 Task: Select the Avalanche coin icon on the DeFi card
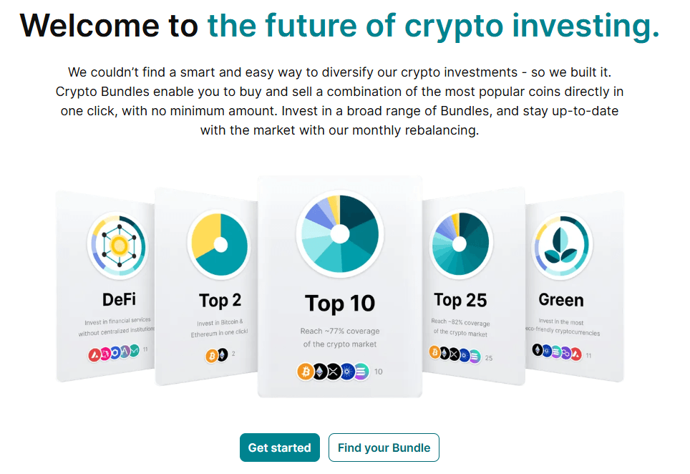(94, 354)
